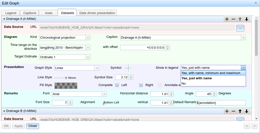Open the Target Ordinate dropdown

(88, 57)
